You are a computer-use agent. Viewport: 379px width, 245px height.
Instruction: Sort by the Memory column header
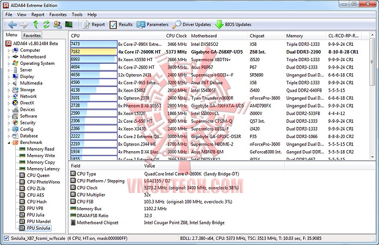click(x=305, y=35)
